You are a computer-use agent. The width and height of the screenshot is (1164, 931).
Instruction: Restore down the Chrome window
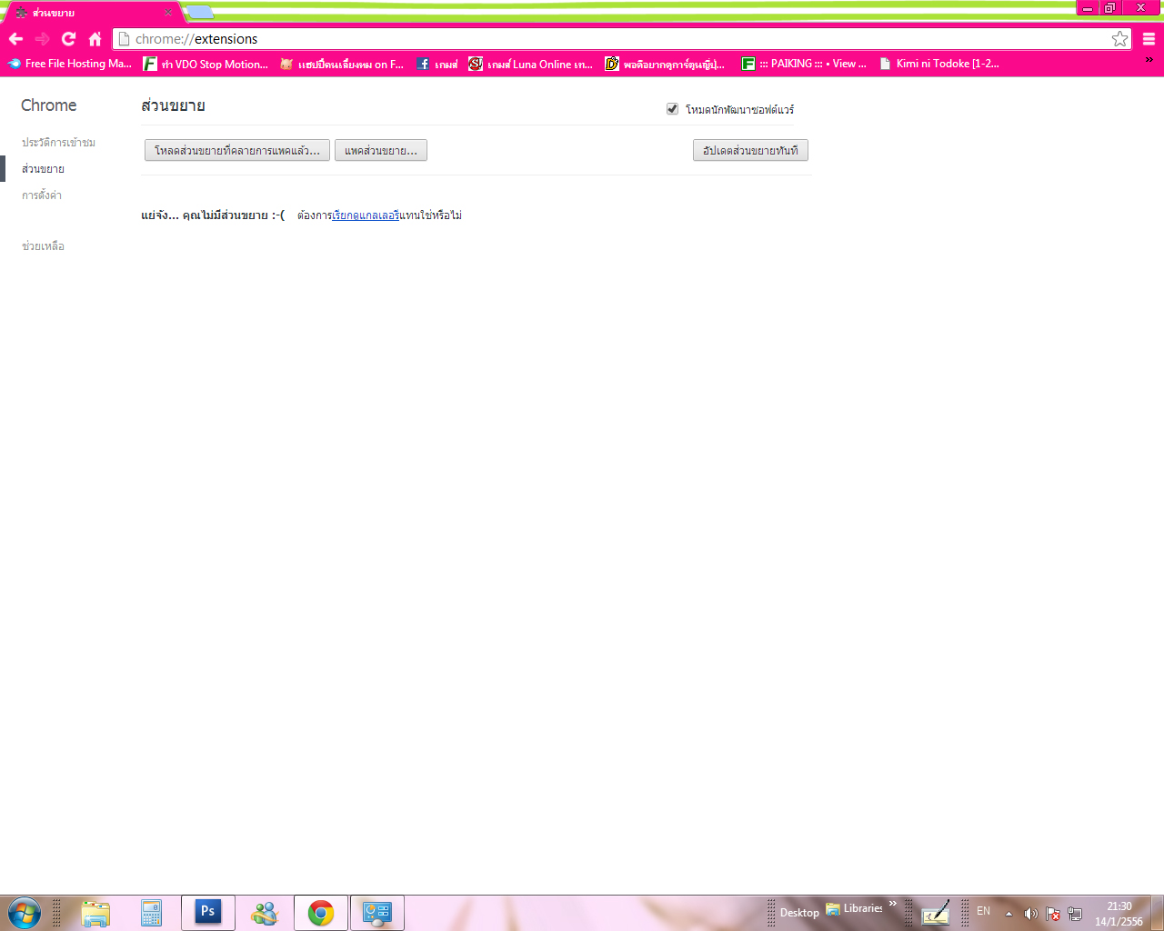1109,7
